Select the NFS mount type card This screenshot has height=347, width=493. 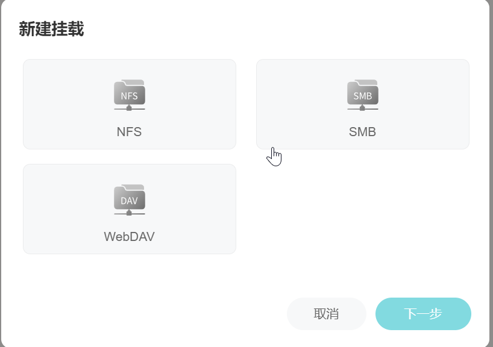[130, 104]
